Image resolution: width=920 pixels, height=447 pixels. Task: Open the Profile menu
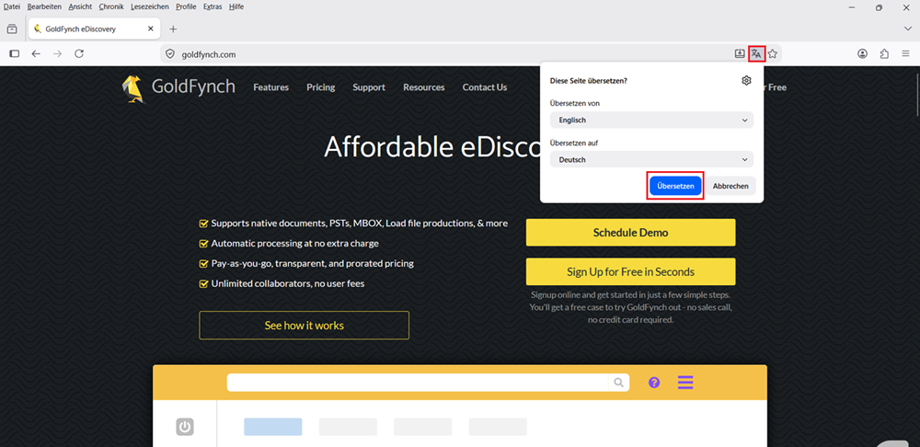coord(186,7)
